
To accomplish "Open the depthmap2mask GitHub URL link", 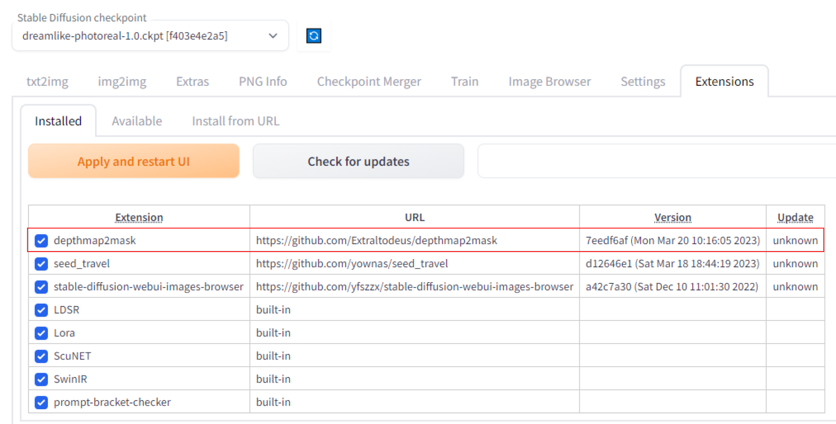I will (376, 240).
